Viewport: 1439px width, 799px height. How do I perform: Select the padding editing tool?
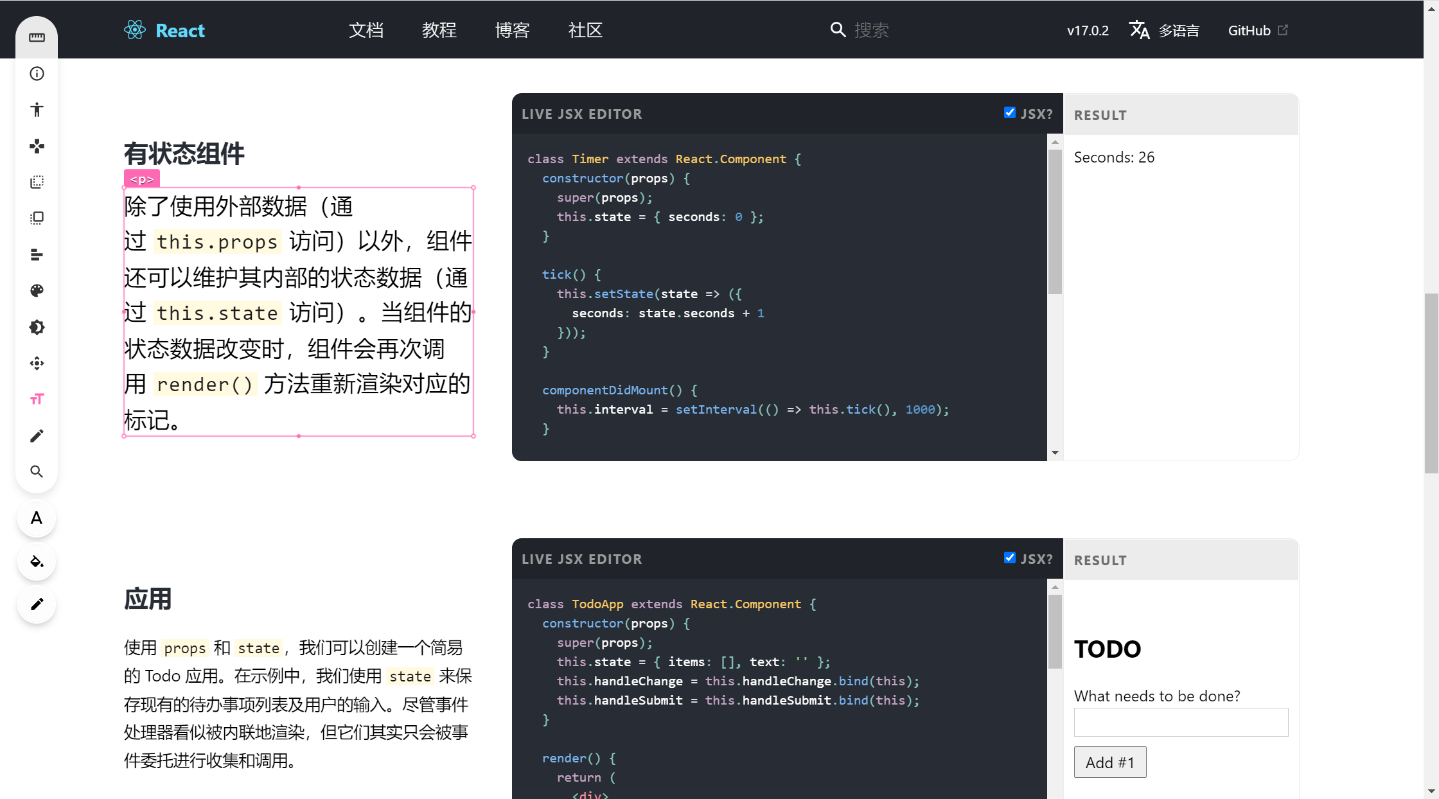[37, 218]
